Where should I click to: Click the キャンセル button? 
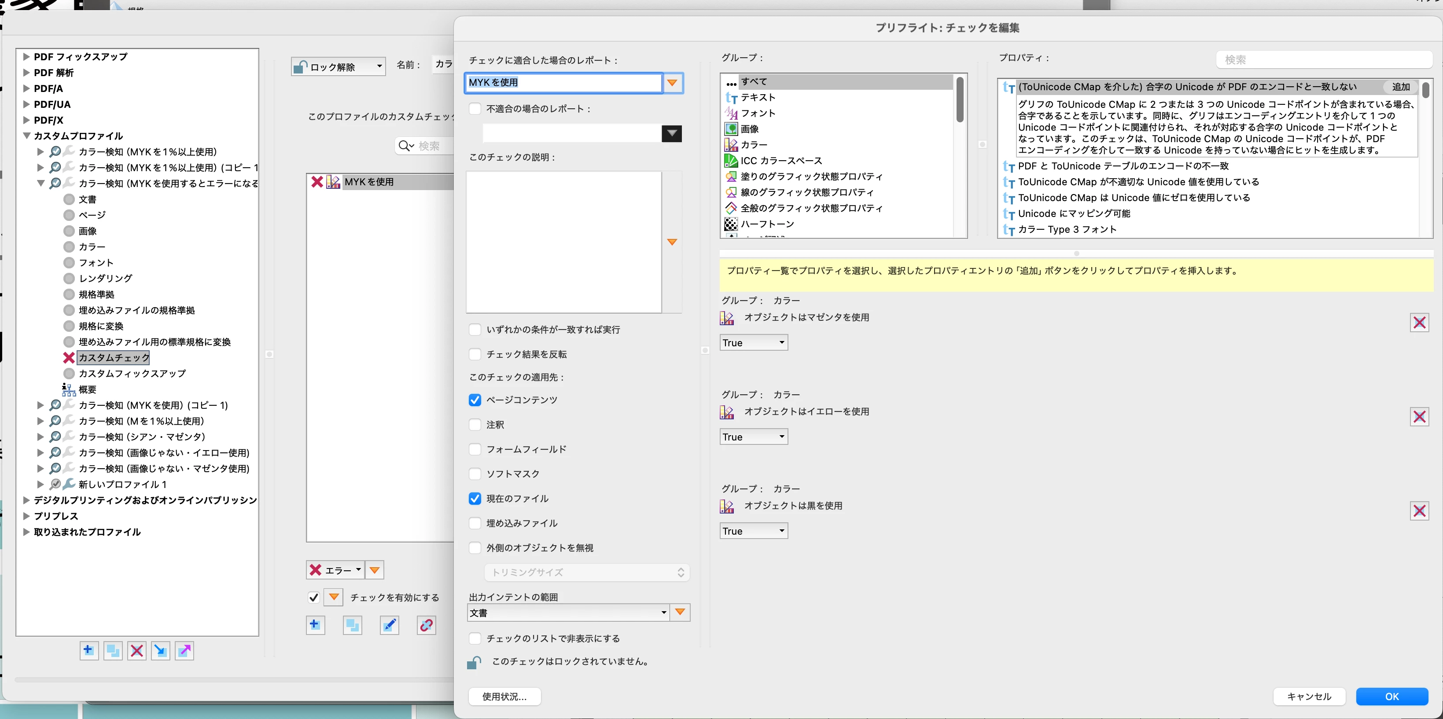[x=1309, y=696]
